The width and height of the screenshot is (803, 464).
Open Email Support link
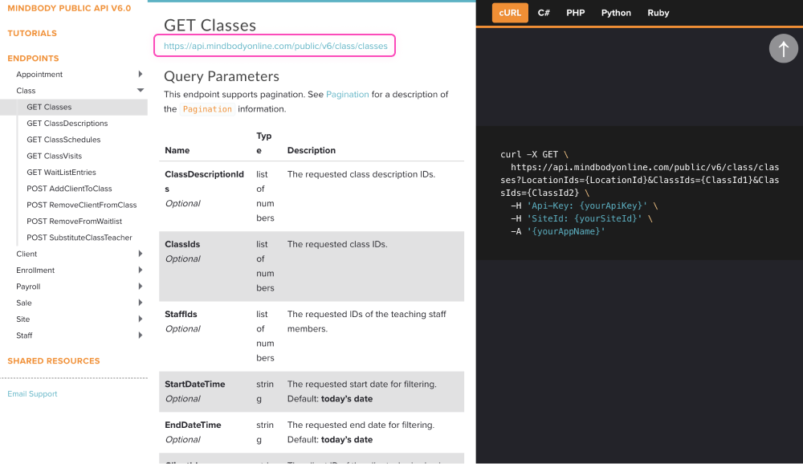[32, 394]
